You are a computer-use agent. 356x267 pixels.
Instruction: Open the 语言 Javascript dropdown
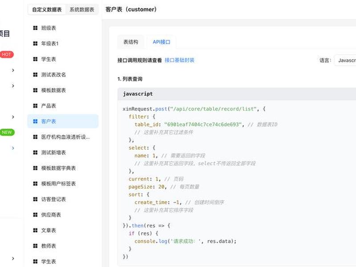(x=345, y=60)
